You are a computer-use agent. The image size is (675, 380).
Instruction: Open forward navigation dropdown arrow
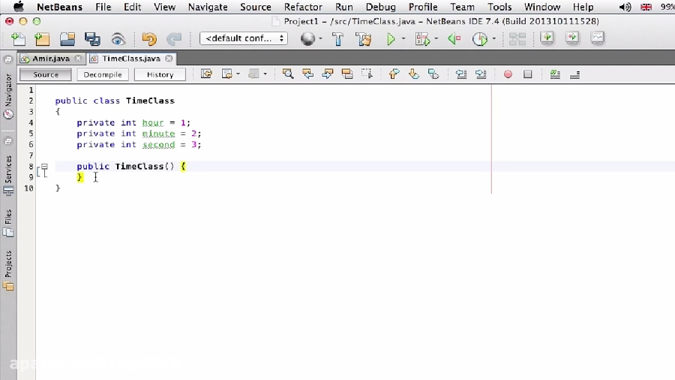(265, 74)
